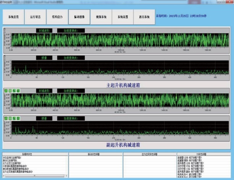
Task: Click the IO状态报警 list panel
Action: point(204,167)
